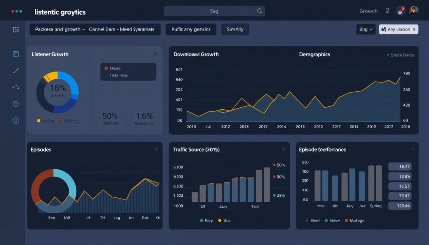Open the apps grid icon in sidebar
429x245 pixels.
pos(16,30)
